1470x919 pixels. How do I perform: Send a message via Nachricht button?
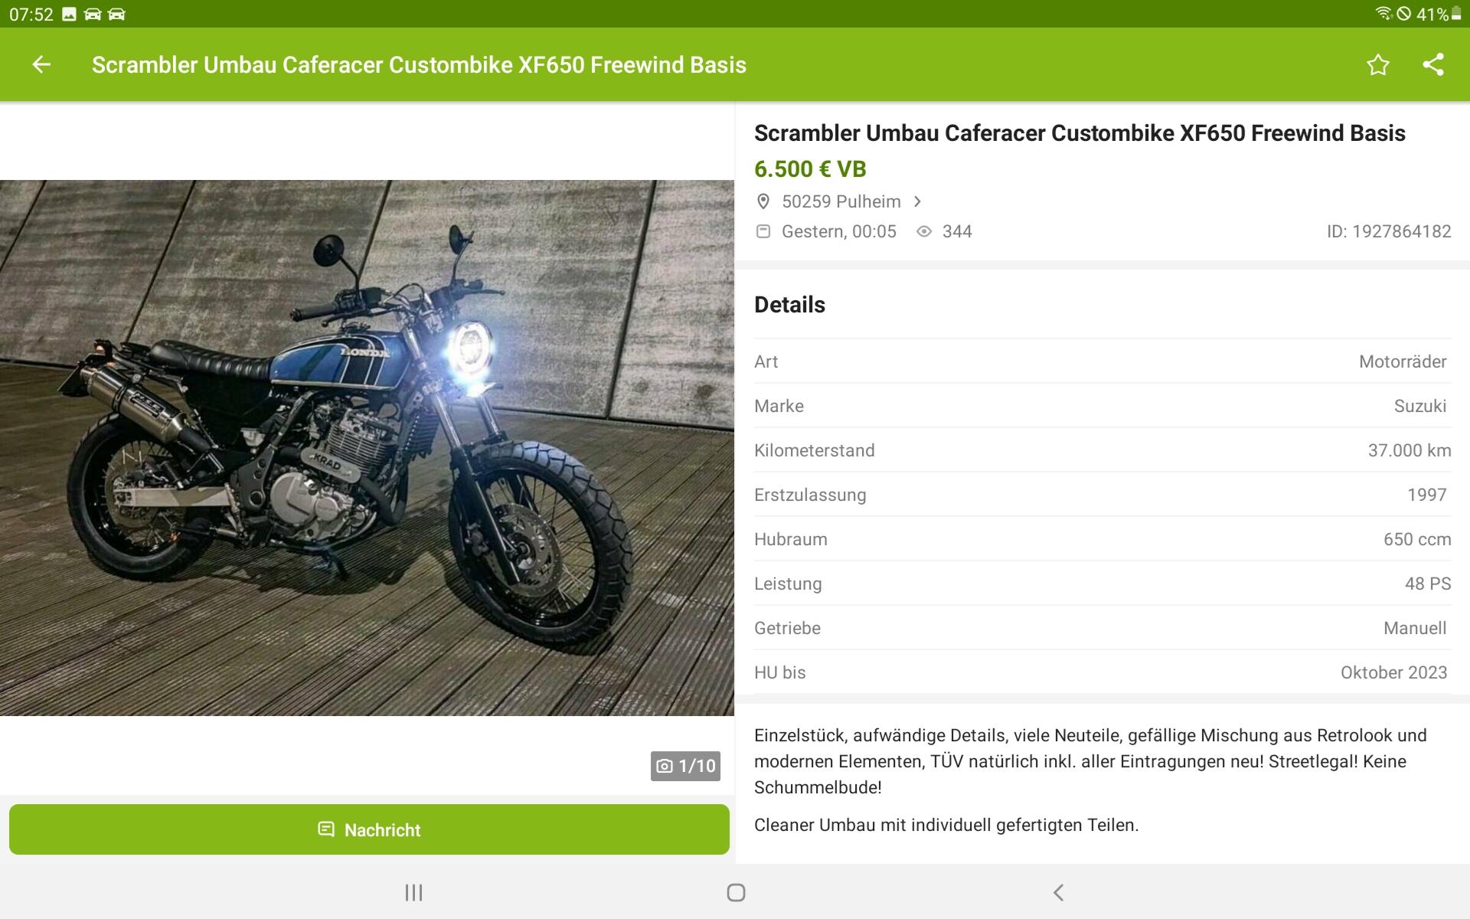pyautogui.click(x=369, y=829)
